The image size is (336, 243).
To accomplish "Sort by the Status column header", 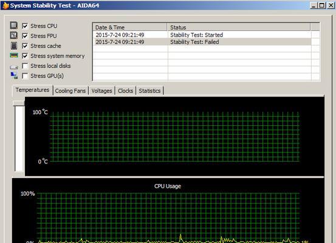I will tap(239, 27).
